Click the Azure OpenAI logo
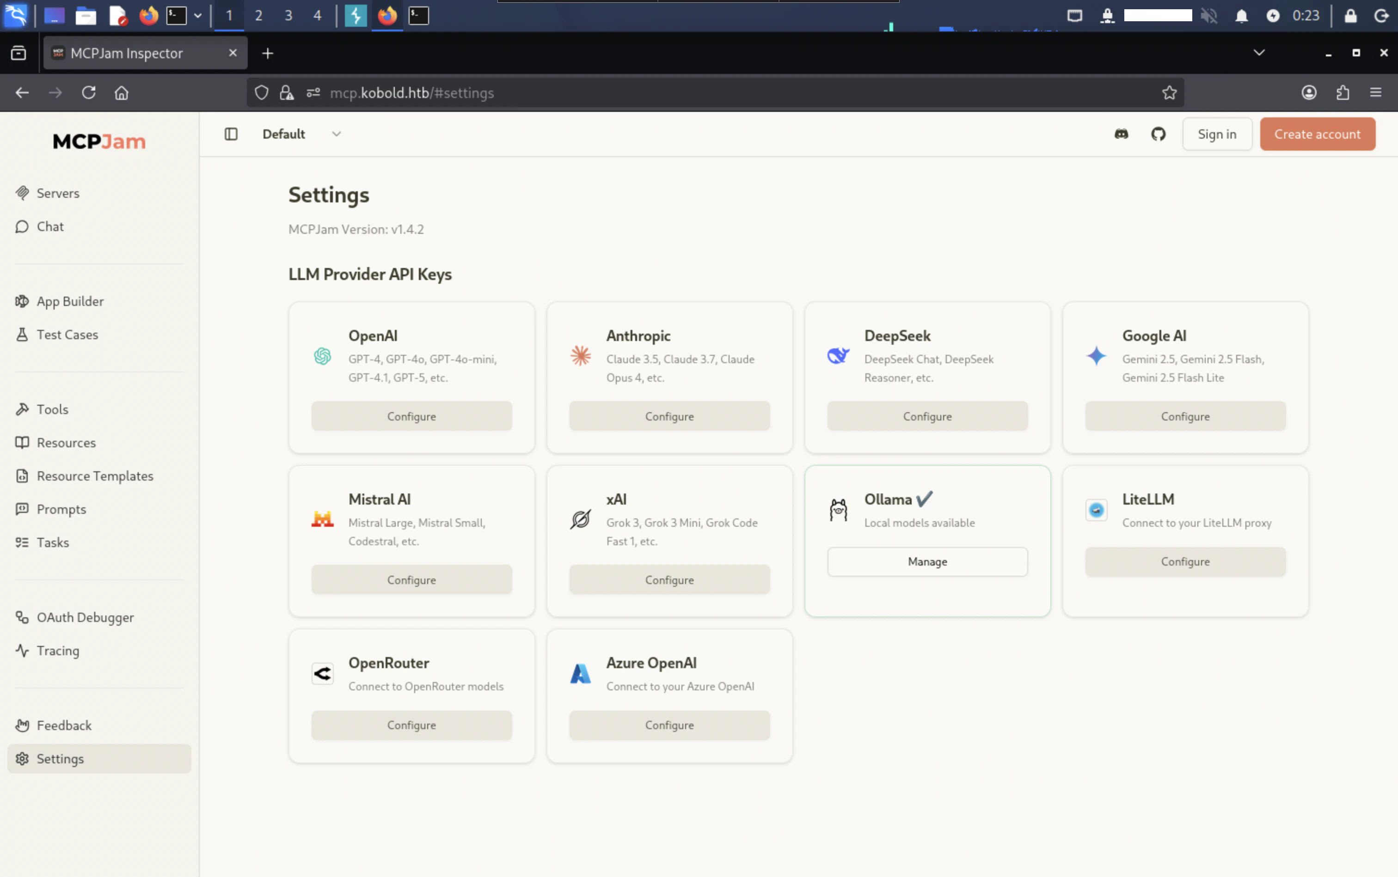This screenshot has width=1398, height=877. [x=580, y=674]
